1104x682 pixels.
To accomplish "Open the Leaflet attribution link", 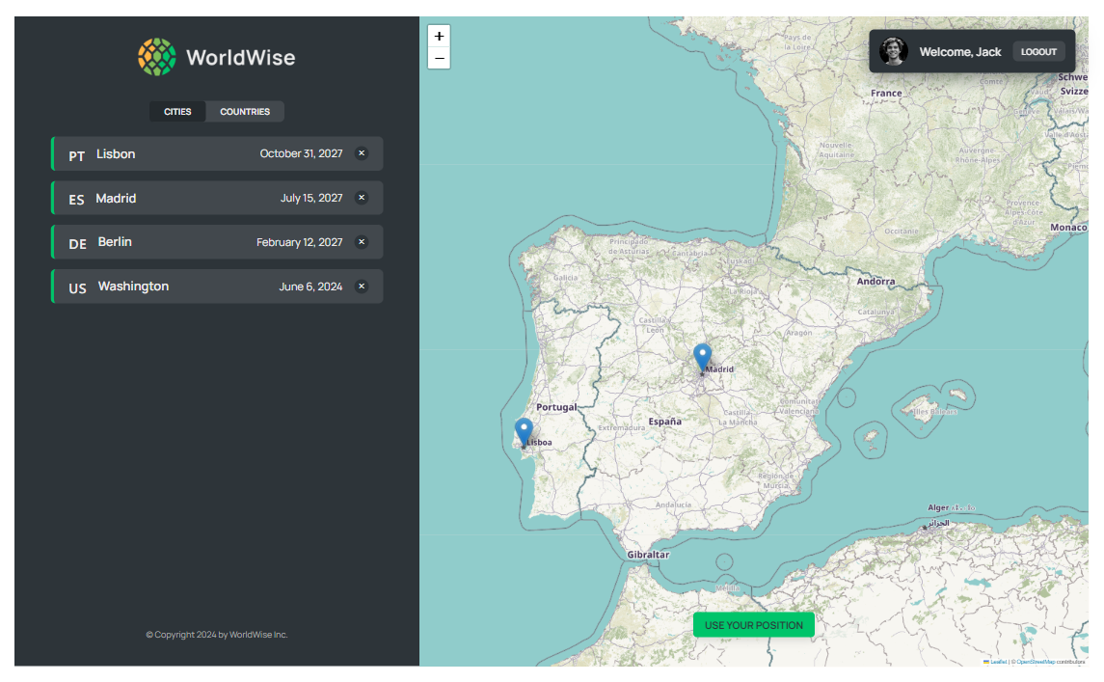I will pos(998,662).
